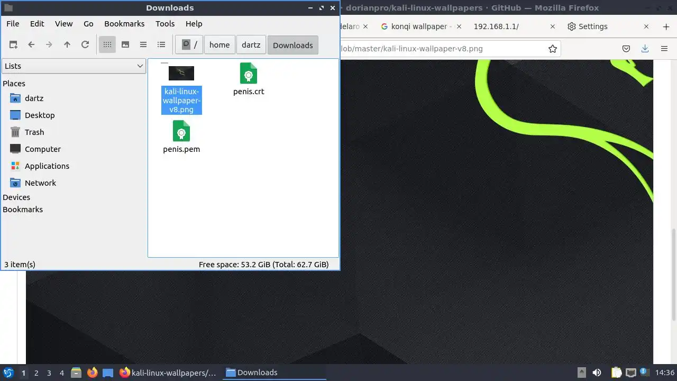Open the Tools menu
Viewport: 677px width, 381px height.
tap(165, 24)
